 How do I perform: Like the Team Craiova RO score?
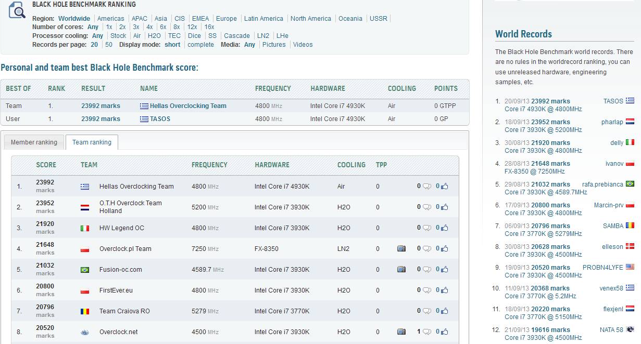[x=444, y=311]
